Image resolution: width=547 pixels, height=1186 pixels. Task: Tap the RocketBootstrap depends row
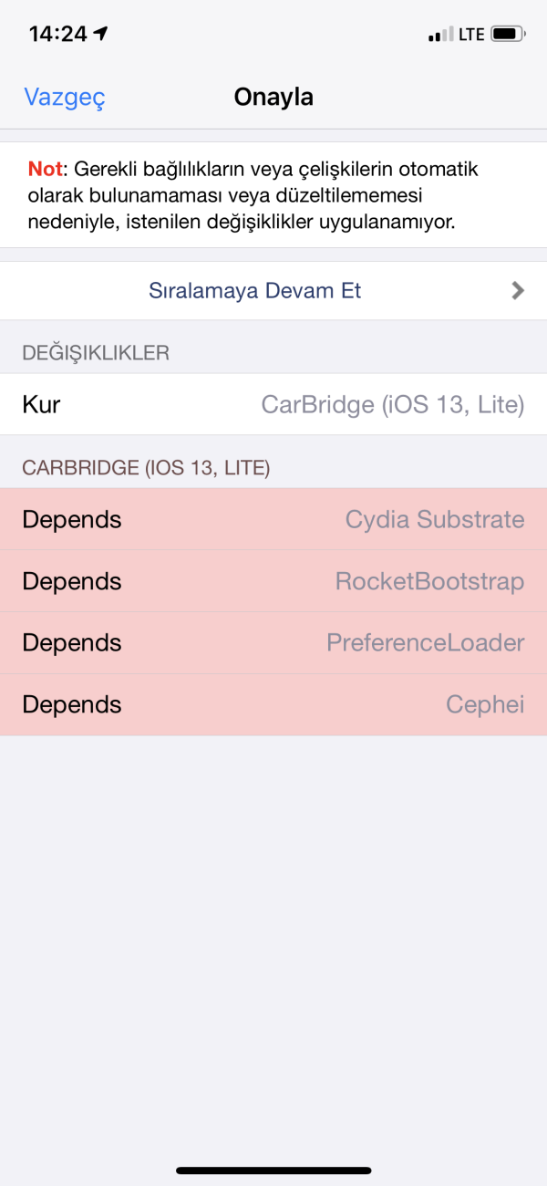pos(273,581)
